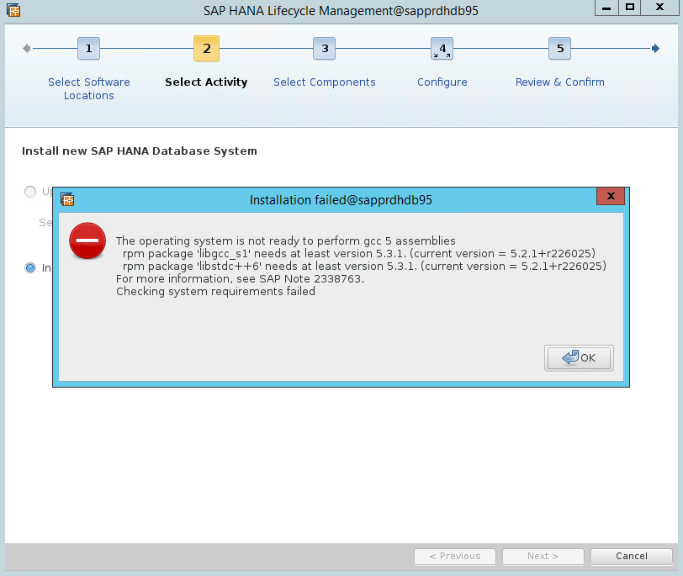
Task: Click the Installation failed dialog title icon
Action: pyautogui.click(x=67, y=199)
